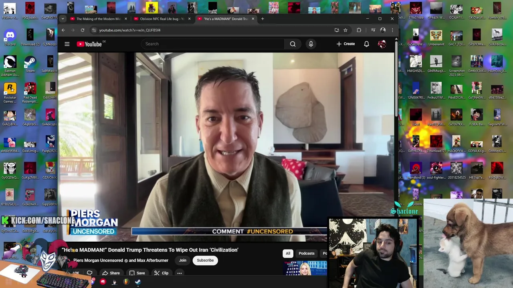Select the 'All' filter chip
The image size is (513, 288).
288,253
